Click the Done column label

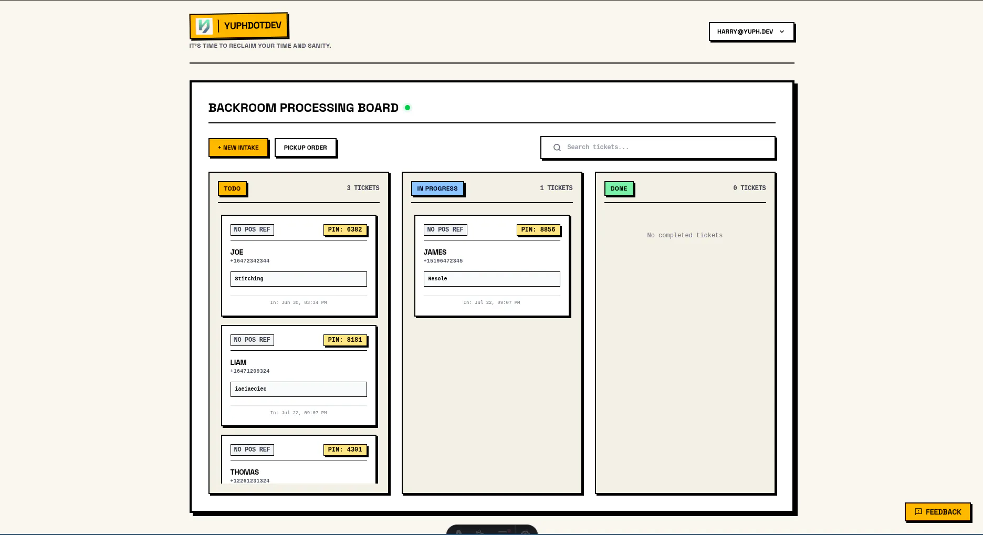[619, 188]
